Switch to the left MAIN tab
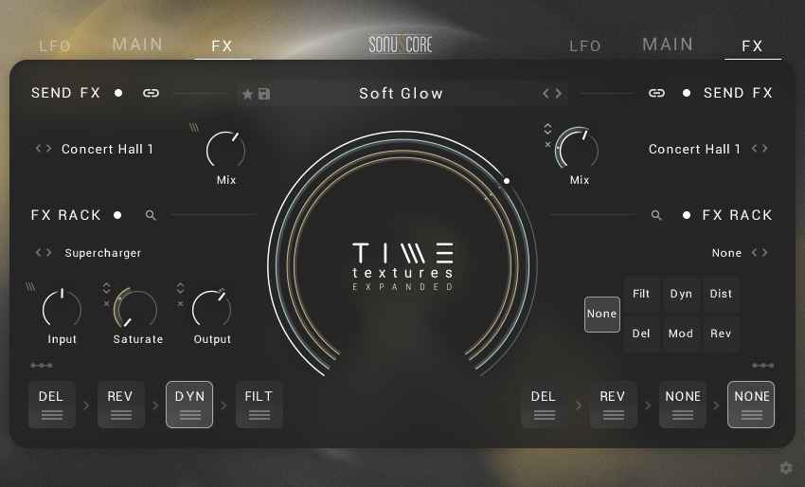805x487 pixels. (137, 45)
